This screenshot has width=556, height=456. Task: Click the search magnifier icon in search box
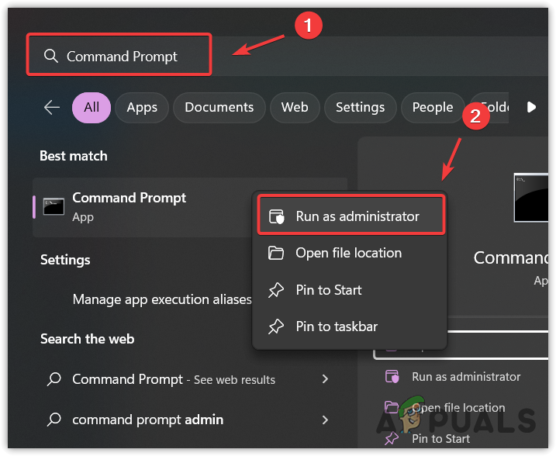click(50, 56)
